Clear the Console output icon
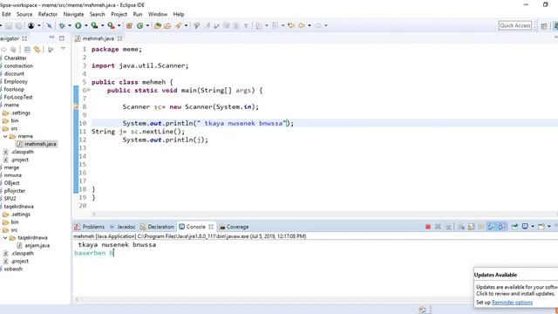The width and height of the screenshot is (558, 314). pos(461,227)
